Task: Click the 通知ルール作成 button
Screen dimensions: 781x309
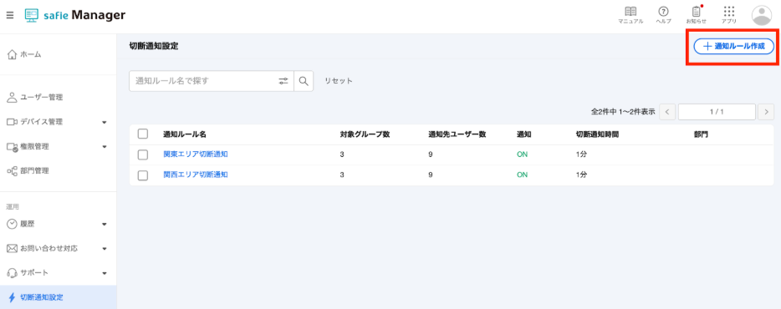Action: (733, 46)
